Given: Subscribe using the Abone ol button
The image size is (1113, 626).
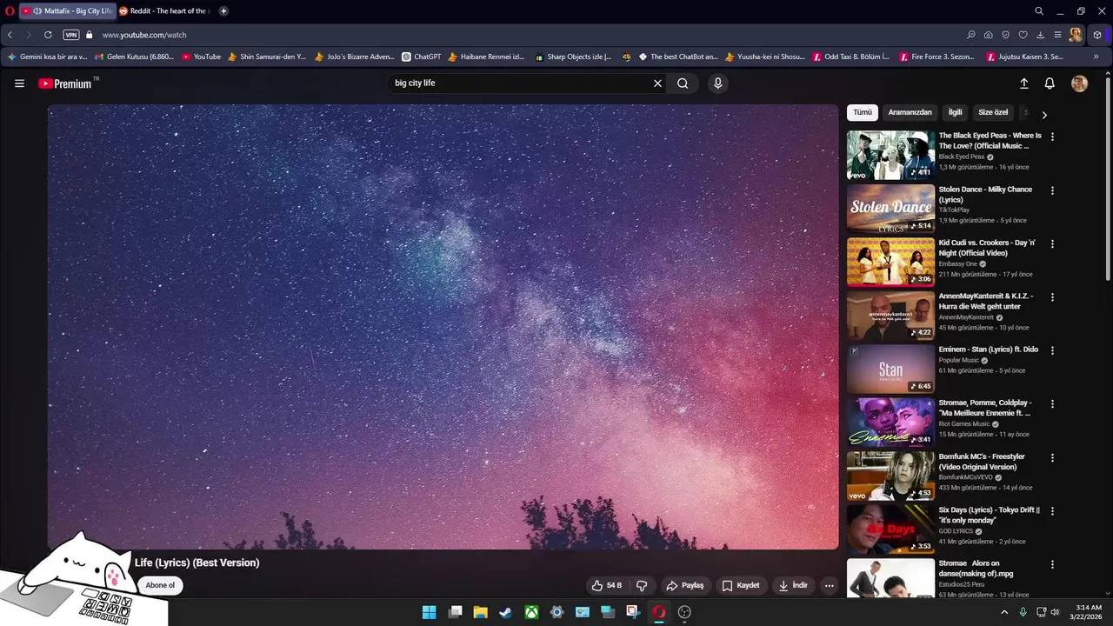Looking at the screenshot, I should tap(160, 585).
